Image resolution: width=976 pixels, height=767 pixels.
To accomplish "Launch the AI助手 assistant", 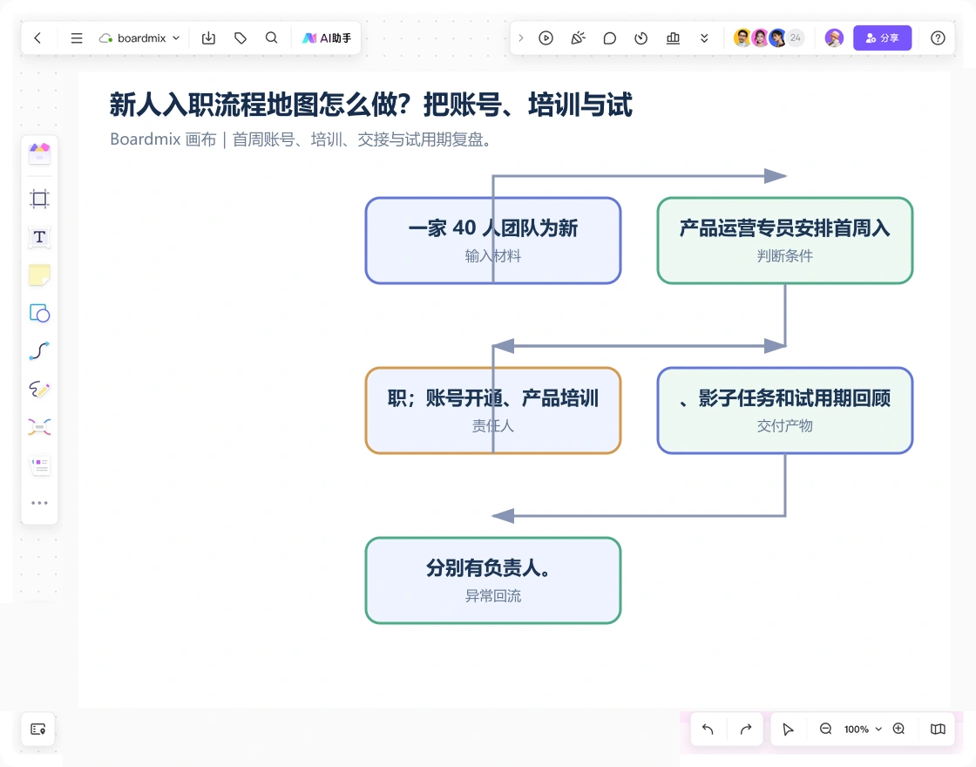I will [x=327, y=38].
